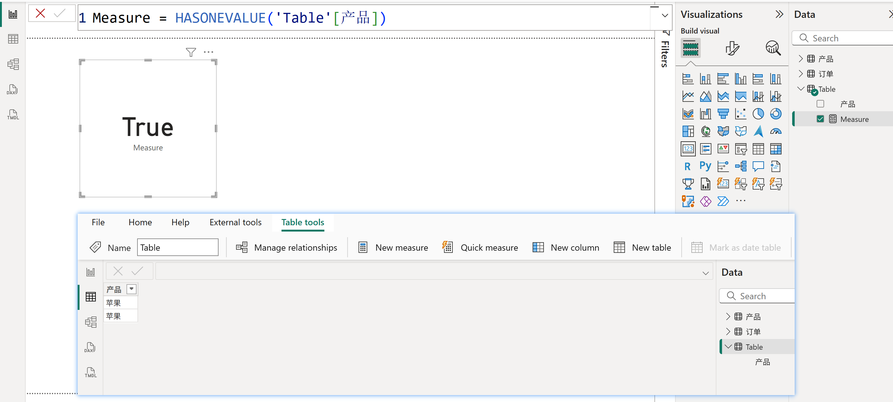
Task: Expand 产品 table in lower Data pane
Action: [728, 316]
